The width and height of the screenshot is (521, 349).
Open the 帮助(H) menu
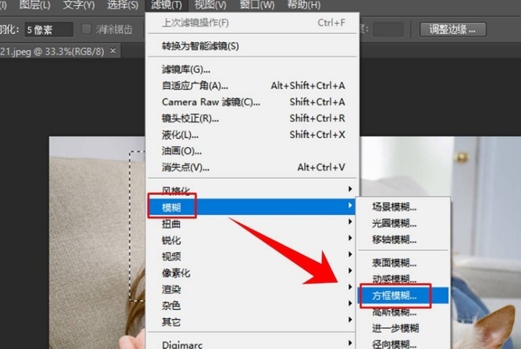coord(304,4)
